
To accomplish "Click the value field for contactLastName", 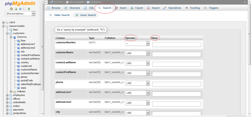I will coord(176,64).
